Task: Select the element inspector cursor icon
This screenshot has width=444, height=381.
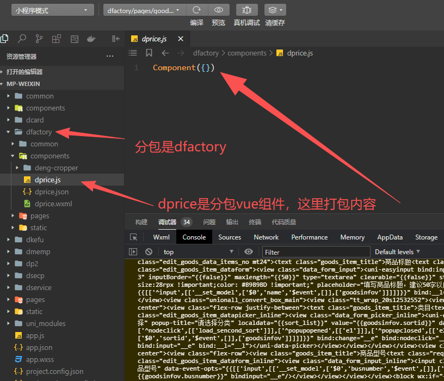Action: coord(133,237)
